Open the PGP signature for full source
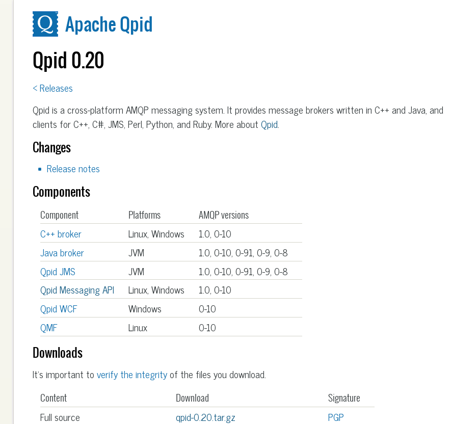This screenshot has height=424, width=451. coord(336,417)
